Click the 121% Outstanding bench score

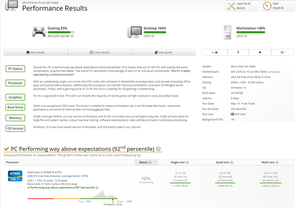point(146,180)
